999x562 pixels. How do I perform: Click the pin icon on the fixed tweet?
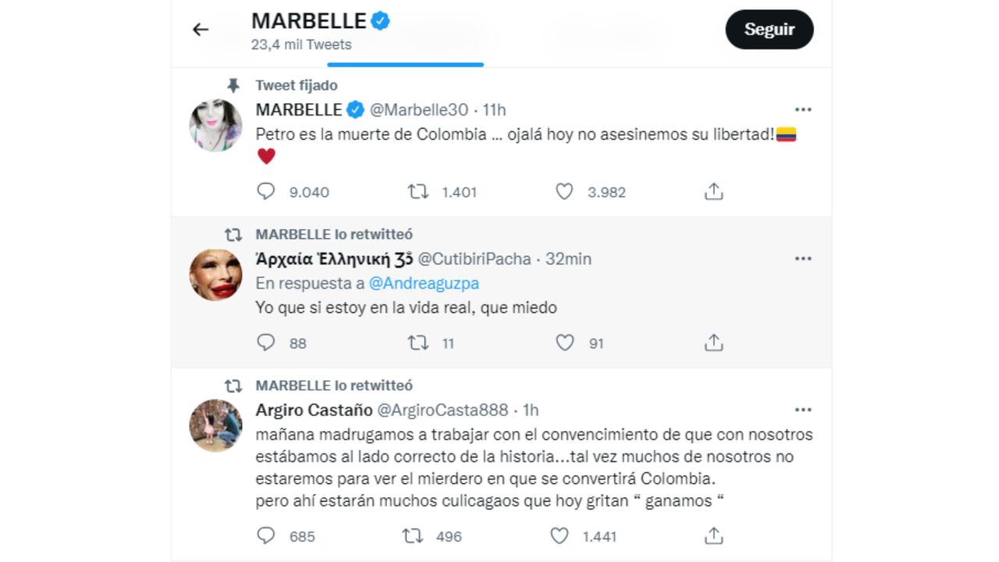pos(232,85)
